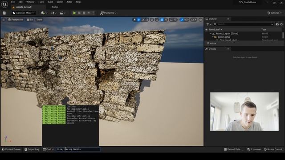
Task: Sort Outliner by Type column
Action: pos(264,30)
